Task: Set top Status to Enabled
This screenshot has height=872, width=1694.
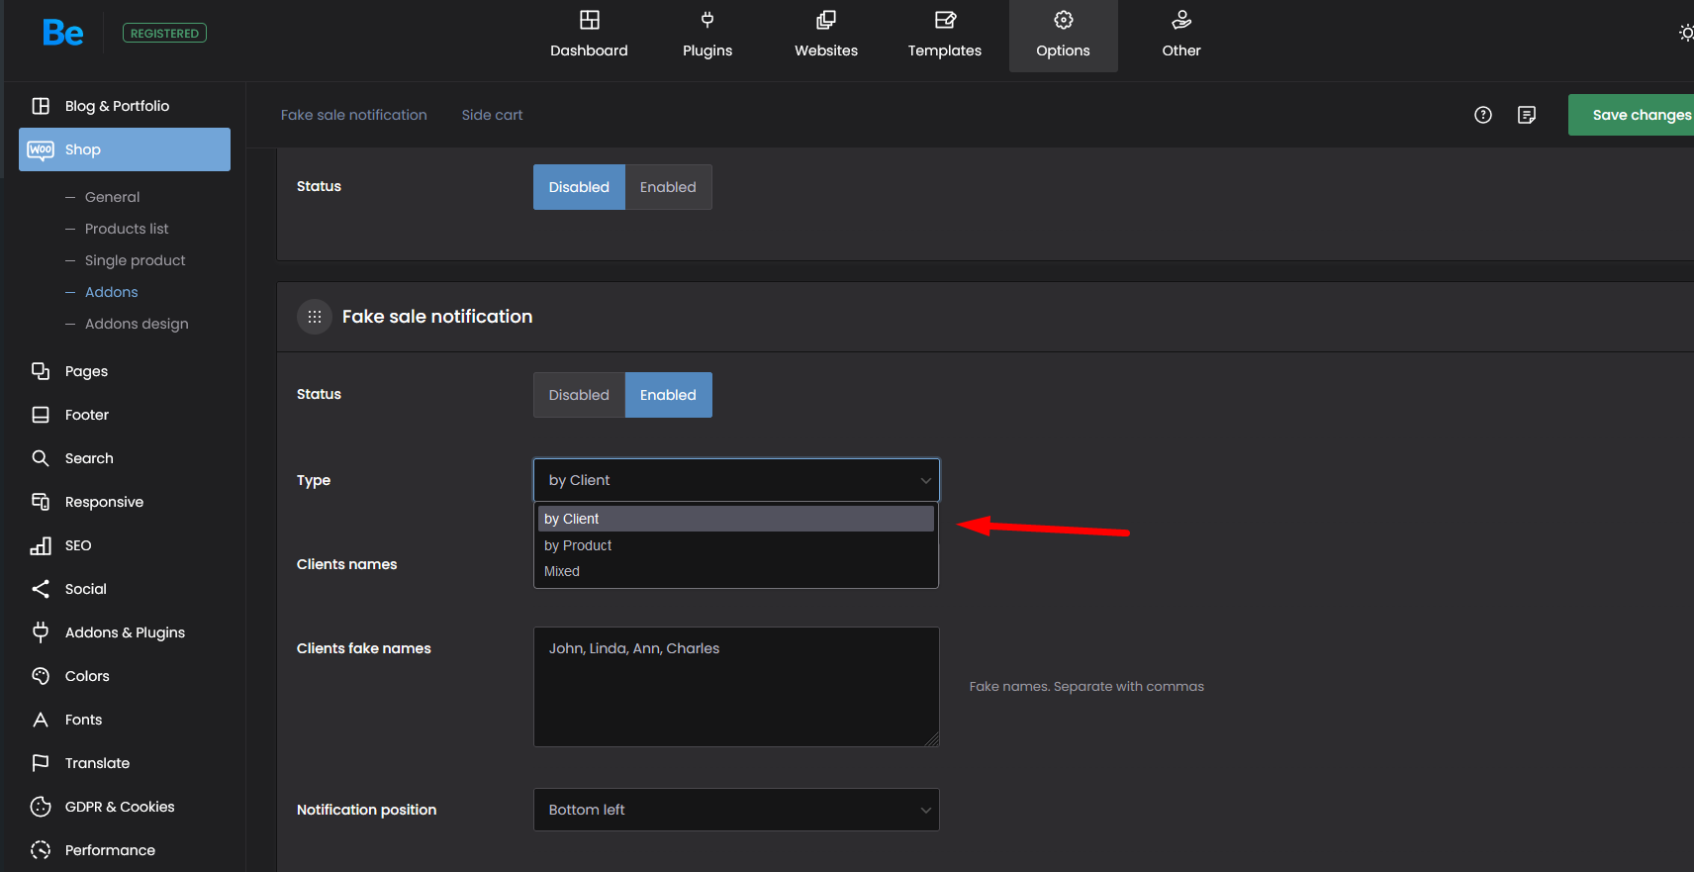Action: click(x=668, y=187)
